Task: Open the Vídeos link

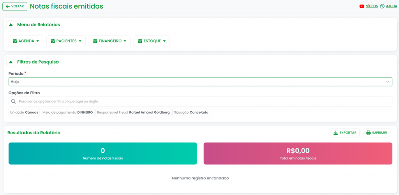Action: click(x=372, y=6)
